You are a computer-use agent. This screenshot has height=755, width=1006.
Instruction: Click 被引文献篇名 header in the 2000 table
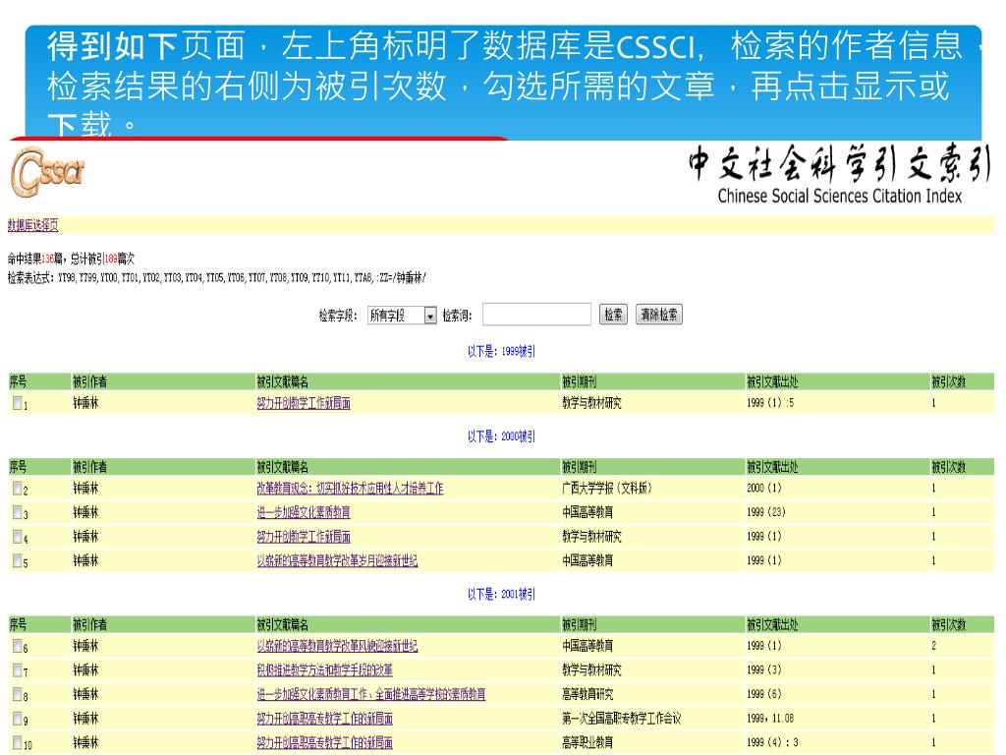pos(282,467)
